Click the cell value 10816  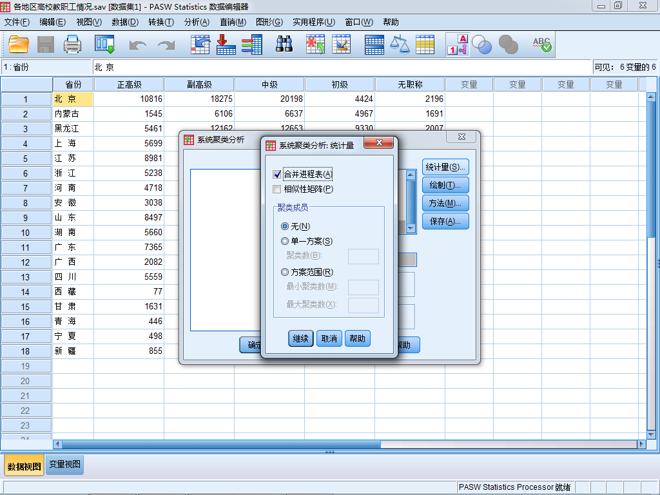pyautogui.click(x=129, y=99)
